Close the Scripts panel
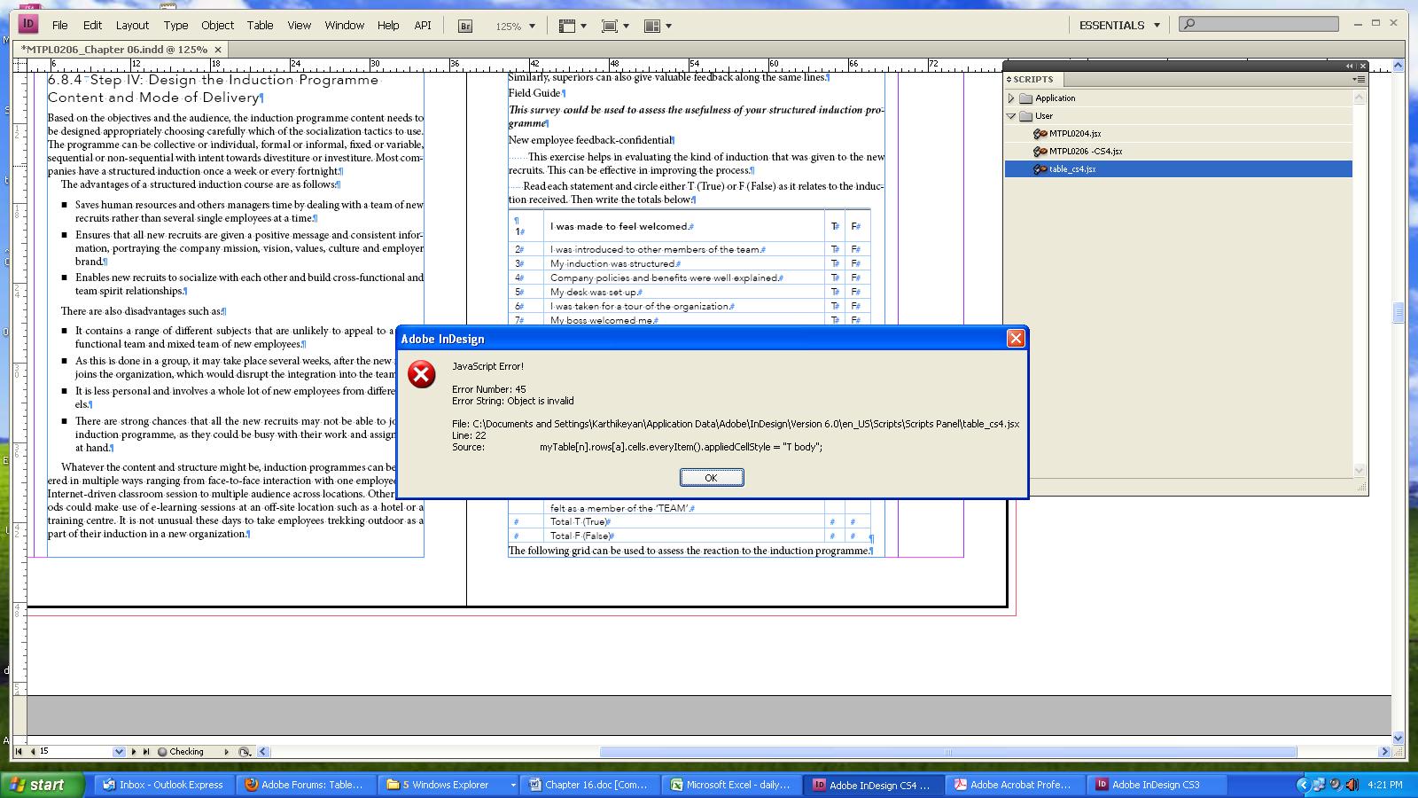1418x798 pixels. [1363, 66]
